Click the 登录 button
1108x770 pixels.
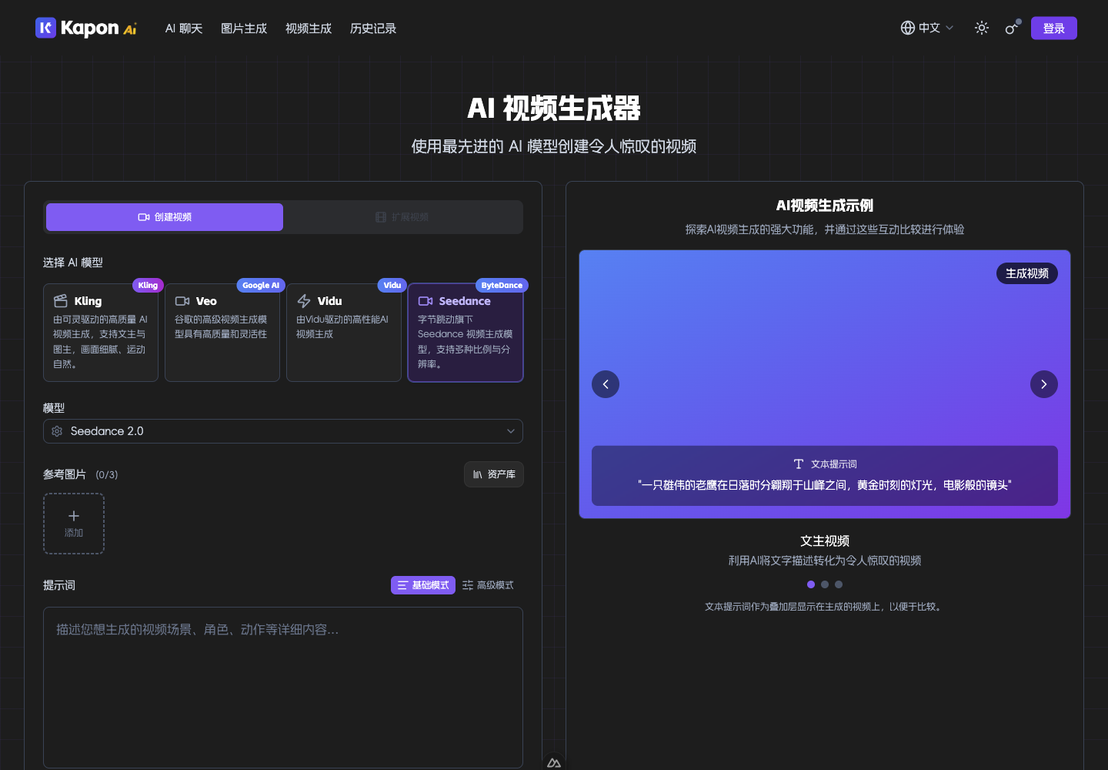coord(1054,28)
